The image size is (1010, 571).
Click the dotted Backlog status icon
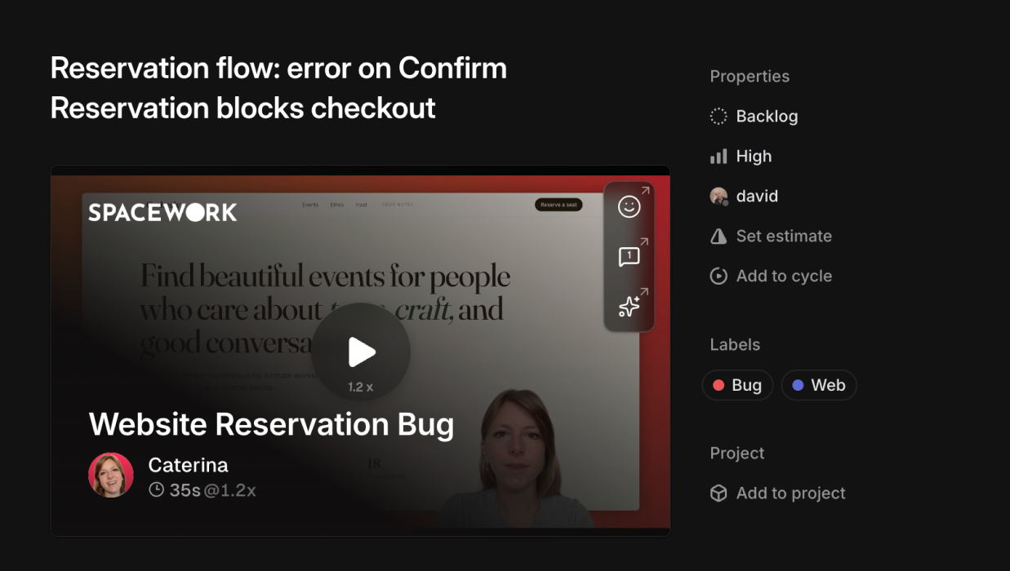[x=719, y=116]
